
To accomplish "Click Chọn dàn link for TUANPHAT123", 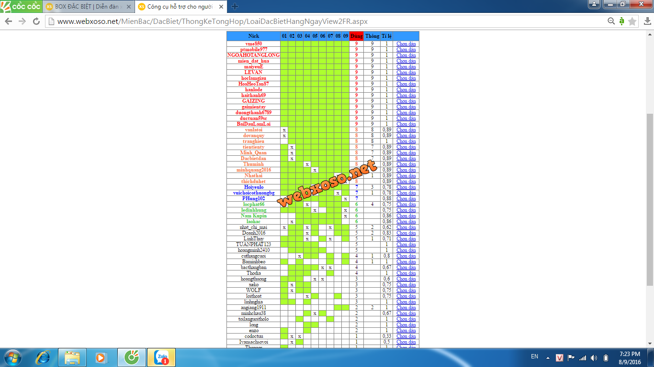I will pyautogui.click(x=406, y=245).
